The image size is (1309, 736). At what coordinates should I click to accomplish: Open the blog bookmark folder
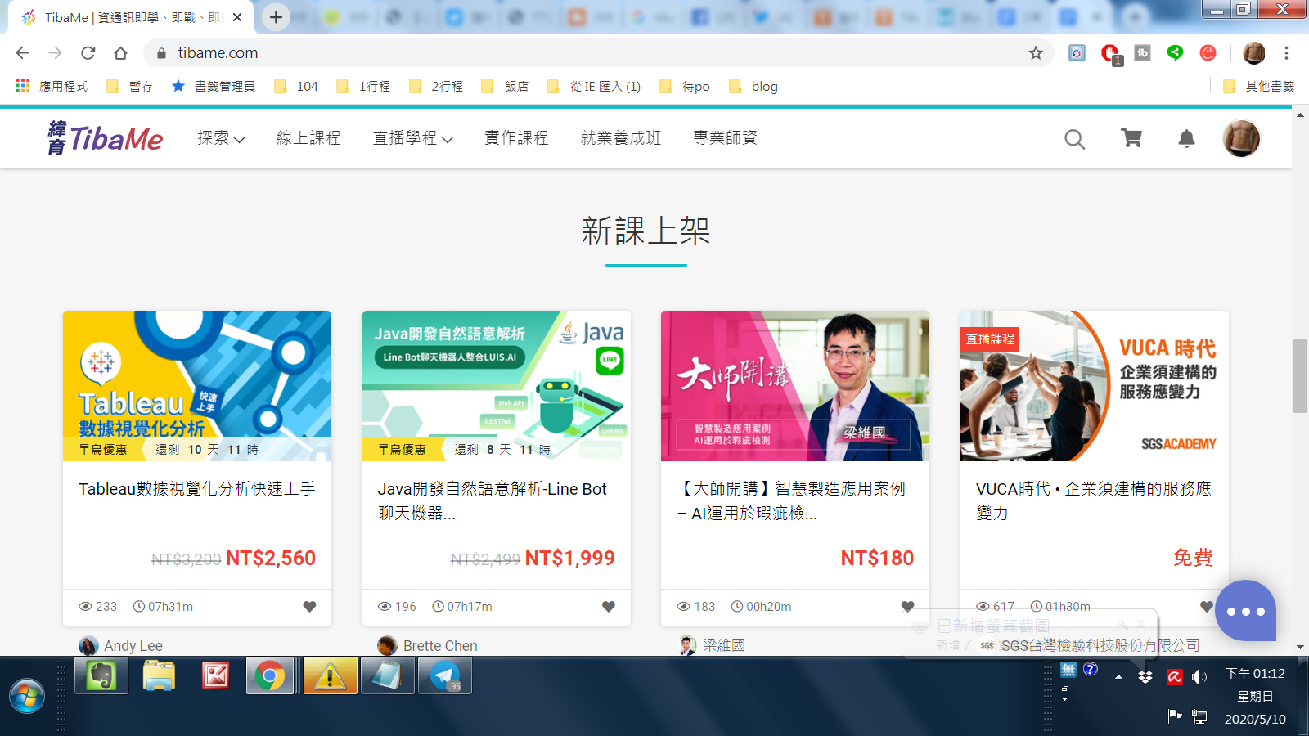tap(753, 86)
